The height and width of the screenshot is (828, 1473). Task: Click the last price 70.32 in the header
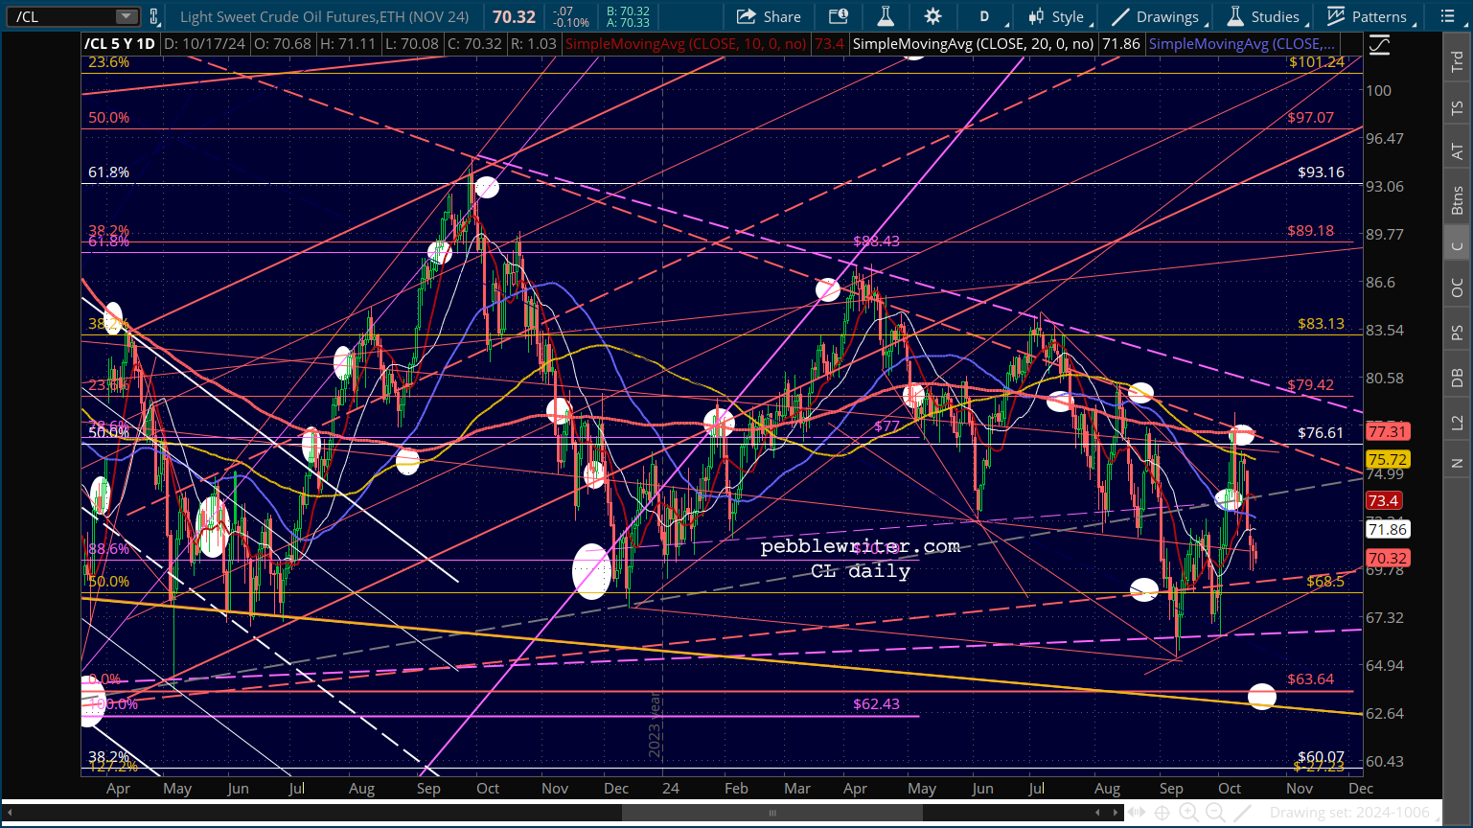click(515, 16)
